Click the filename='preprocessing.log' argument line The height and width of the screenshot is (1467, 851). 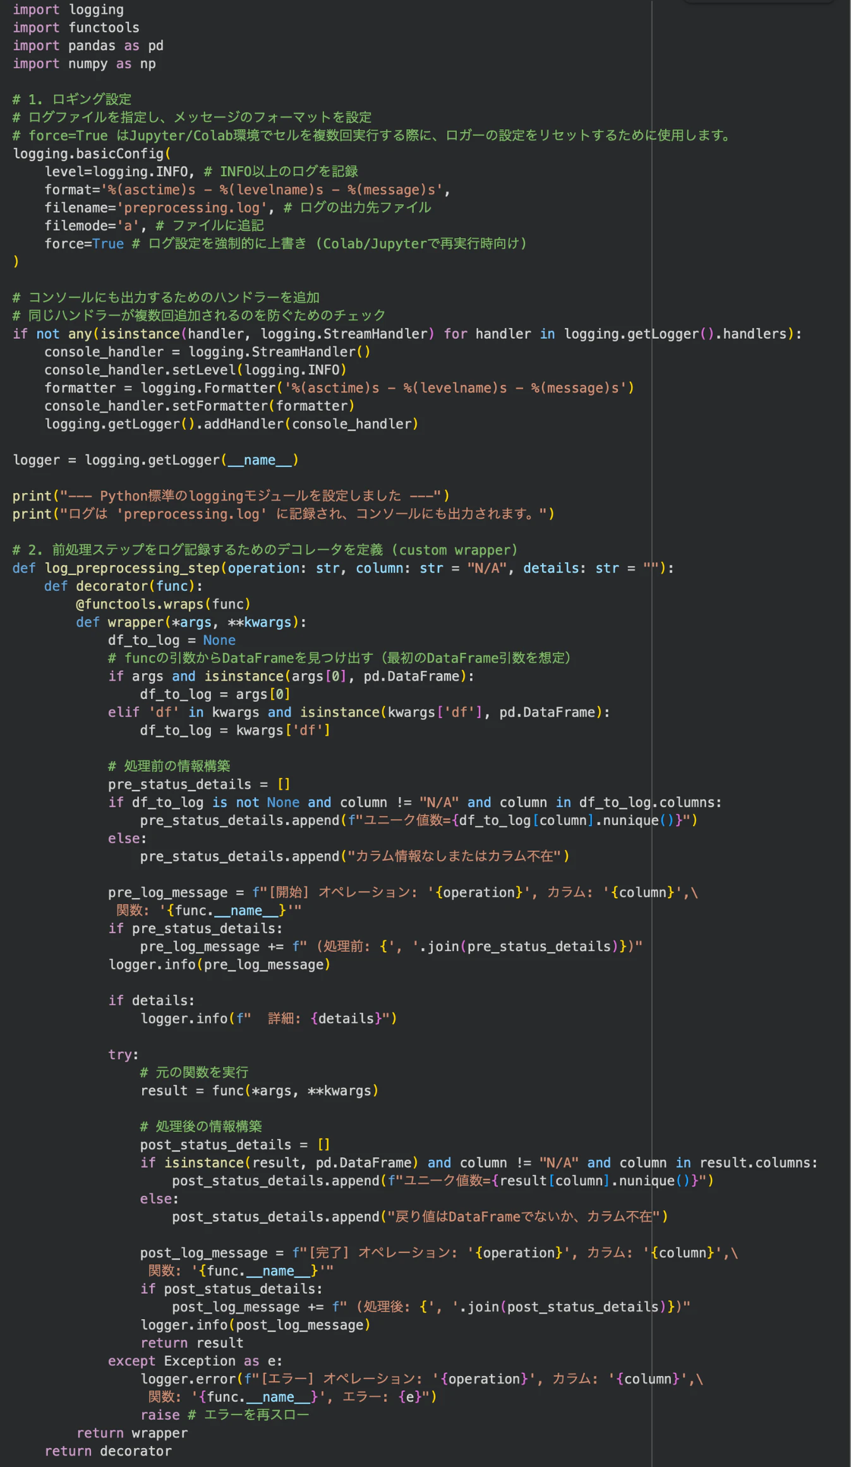238,207
